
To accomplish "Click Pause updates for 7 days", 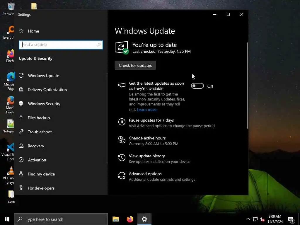I will [151, 120].
